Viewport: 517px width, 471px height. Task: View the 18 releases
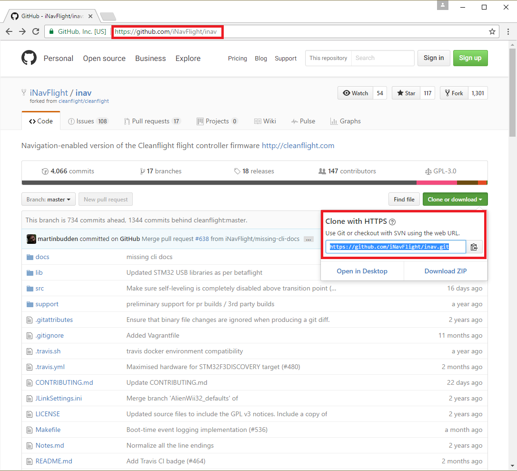coord(254,171)
